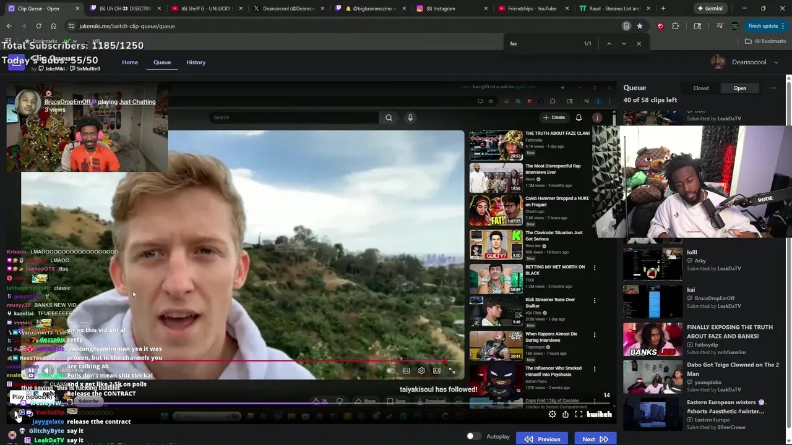Go back in browser history
This screenshot has width=792, height=445.
click(9, 26)
